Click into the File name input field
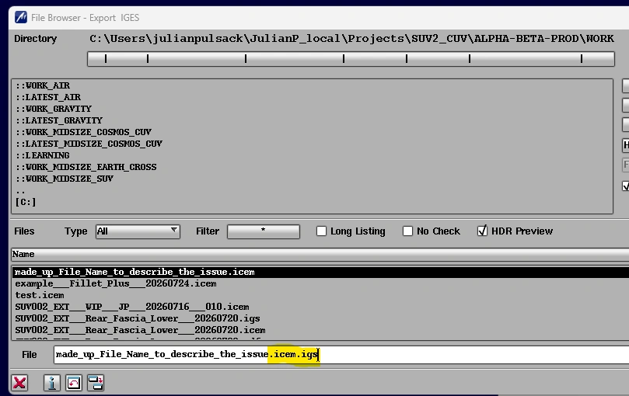Image resolution: width=629 pixels, height=396 pixels. [x=341, y=354]
